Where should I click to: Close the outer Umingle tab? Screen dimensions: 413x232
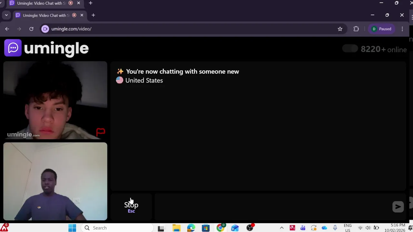coord(78,3)
